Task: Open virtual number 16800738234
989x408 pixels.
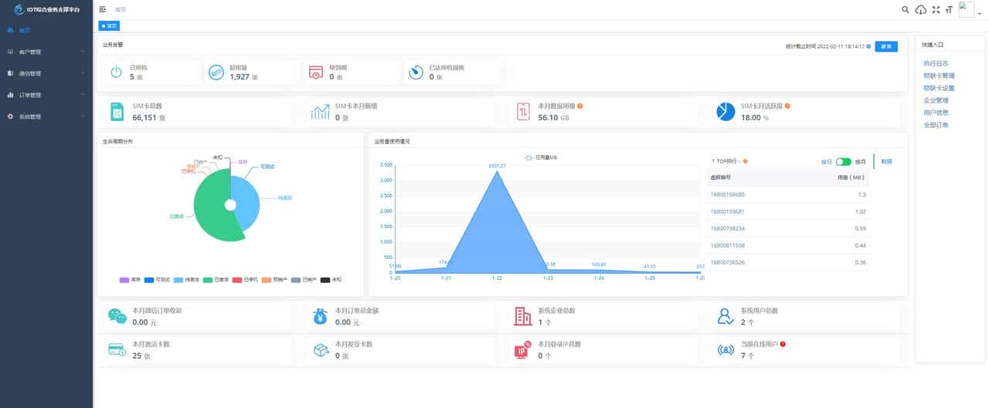Action: [727, 228]
